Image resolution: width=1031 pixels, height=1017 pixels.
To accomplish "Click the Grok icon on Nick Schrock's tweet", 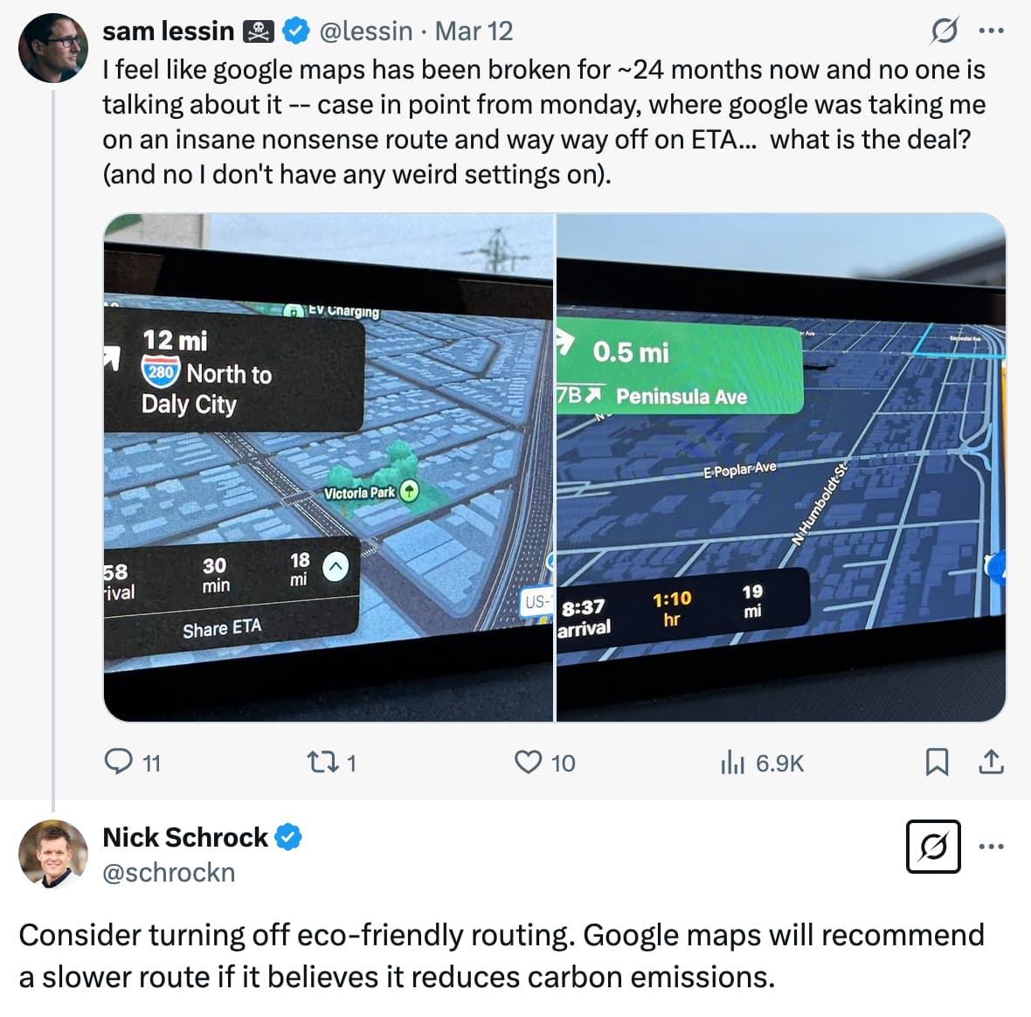I will tap(933, 847).
